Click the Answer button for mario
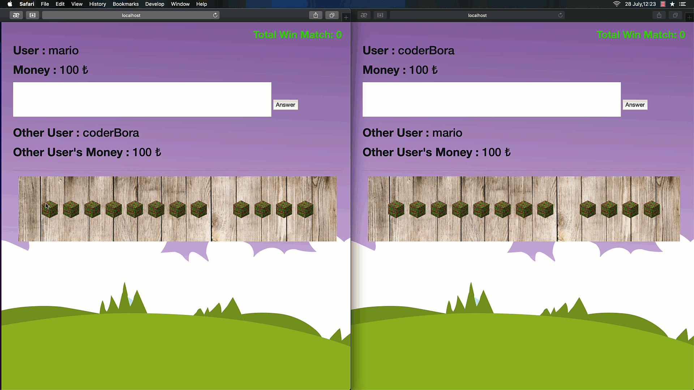 (x=286, y=105)
